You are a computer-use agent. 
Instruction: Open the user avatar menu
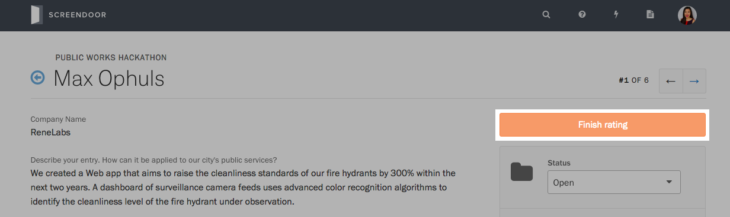click(x=687, y=15)
